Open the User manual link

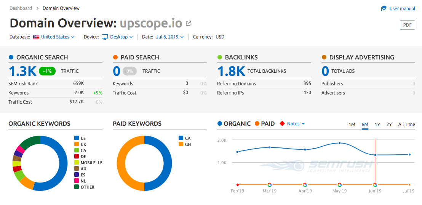point(402,9)
